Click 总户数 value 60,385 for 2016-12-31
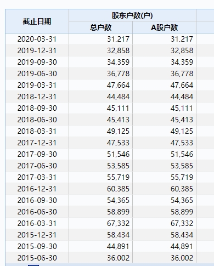 coord(118,189)
